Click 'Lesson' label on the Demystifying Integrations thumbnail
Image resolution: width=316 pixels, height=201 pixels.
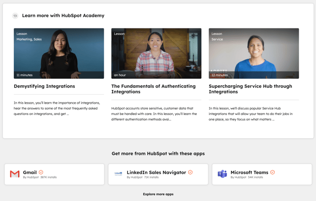pos(22,33)
